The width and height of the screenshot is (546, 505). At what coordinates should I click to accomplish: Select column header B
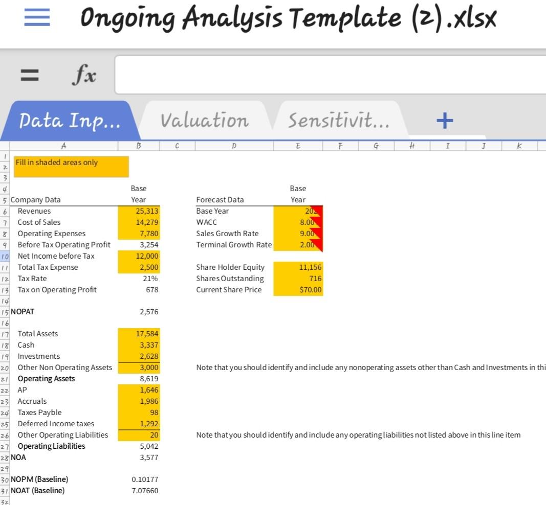(139, 145)
